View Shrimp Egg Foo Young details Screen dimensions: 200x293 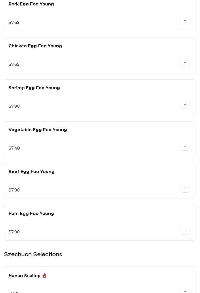(34, 88)
